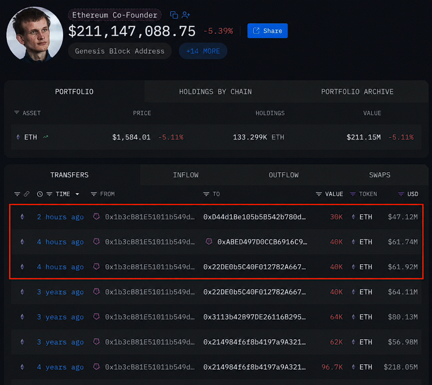The height and width of the screenshot is (385, 432).
Task: Switch to the OUTFLOW tab
Action: pos(284,175)
